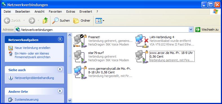The height and width of the screenshot is (104, 222).
Task: Click the star79-surf name text
Action: click(x=96, y=53)
